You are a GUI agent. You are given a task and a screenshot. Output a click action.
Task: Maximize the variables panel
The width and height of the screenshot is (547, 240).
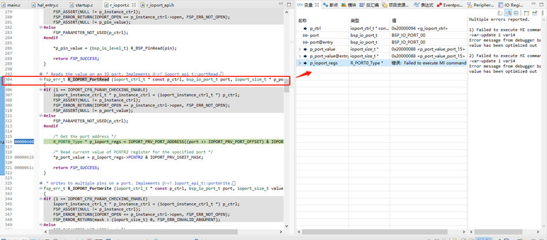541,5
